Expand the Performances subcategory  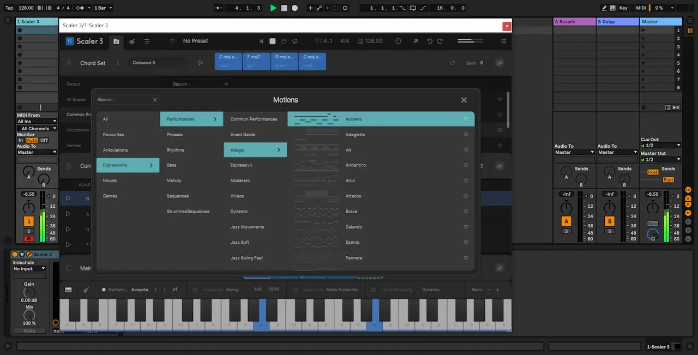(191, 119)
